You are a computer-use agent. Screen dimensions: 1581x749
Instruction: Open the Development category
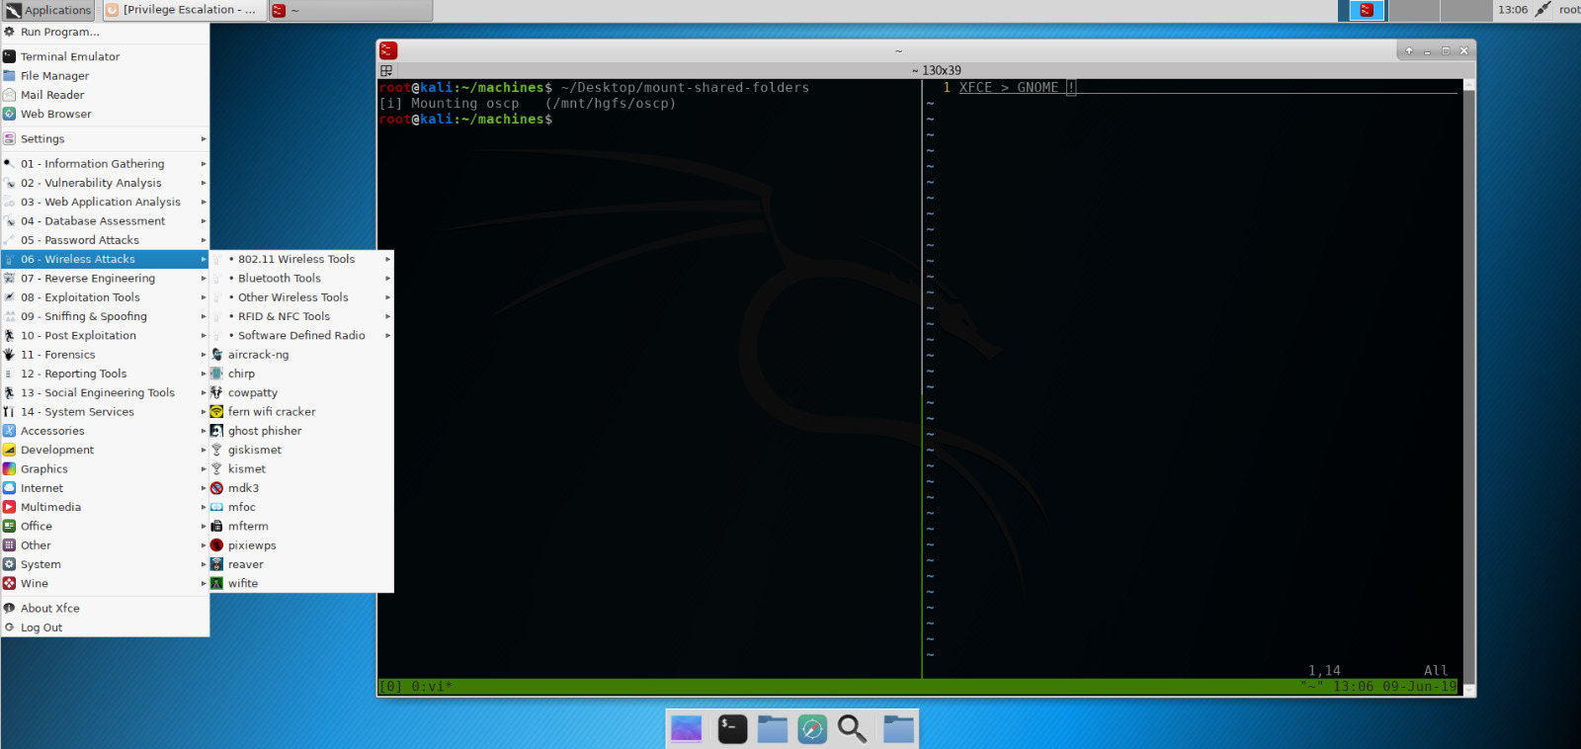[x=105, y=450]
